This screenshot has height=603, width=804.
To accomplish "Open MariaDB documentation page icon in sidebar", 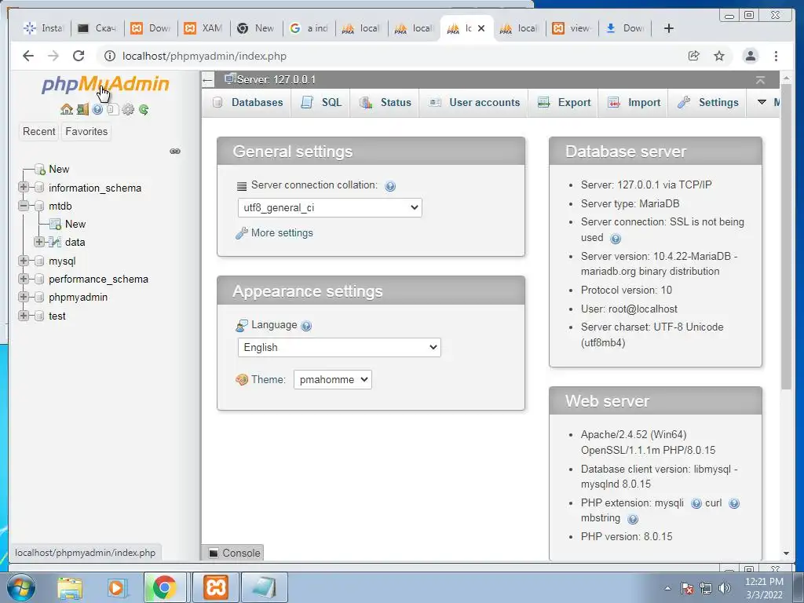I will pos(113,109).
